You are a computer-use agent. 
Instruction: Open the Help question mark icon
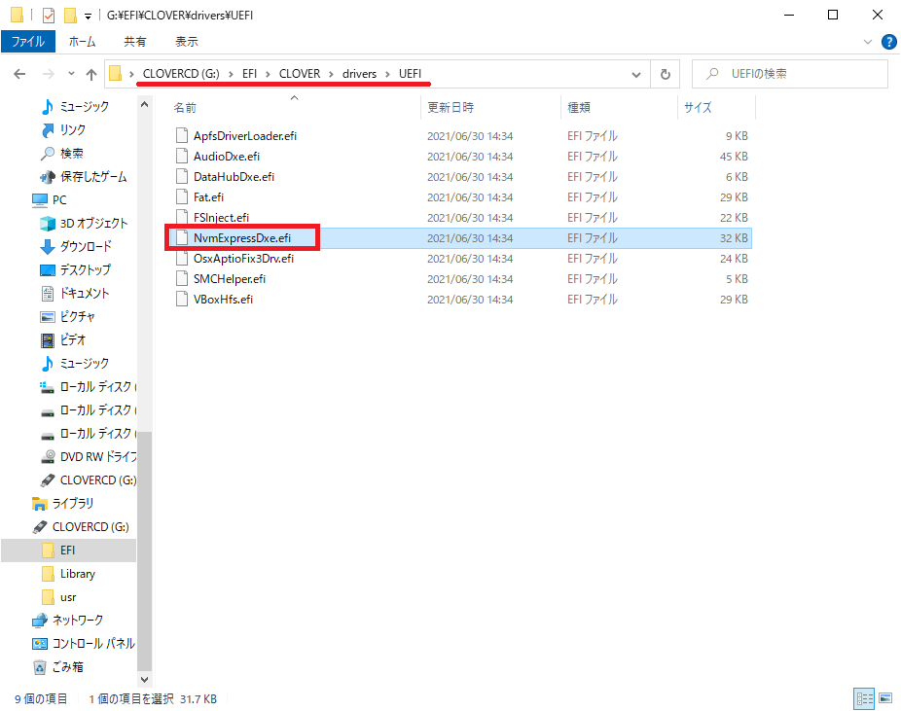point(888,42)
